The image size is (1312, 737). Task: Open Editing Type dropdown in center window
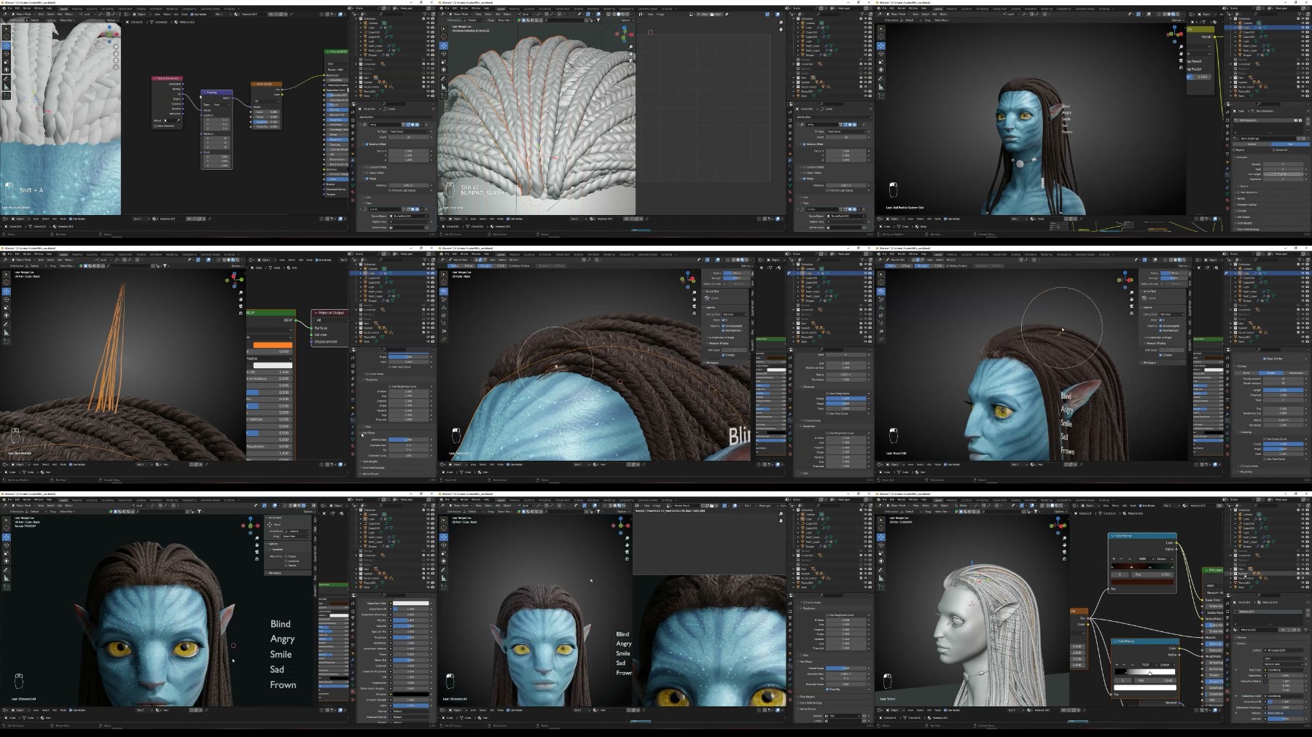(735, 314)
